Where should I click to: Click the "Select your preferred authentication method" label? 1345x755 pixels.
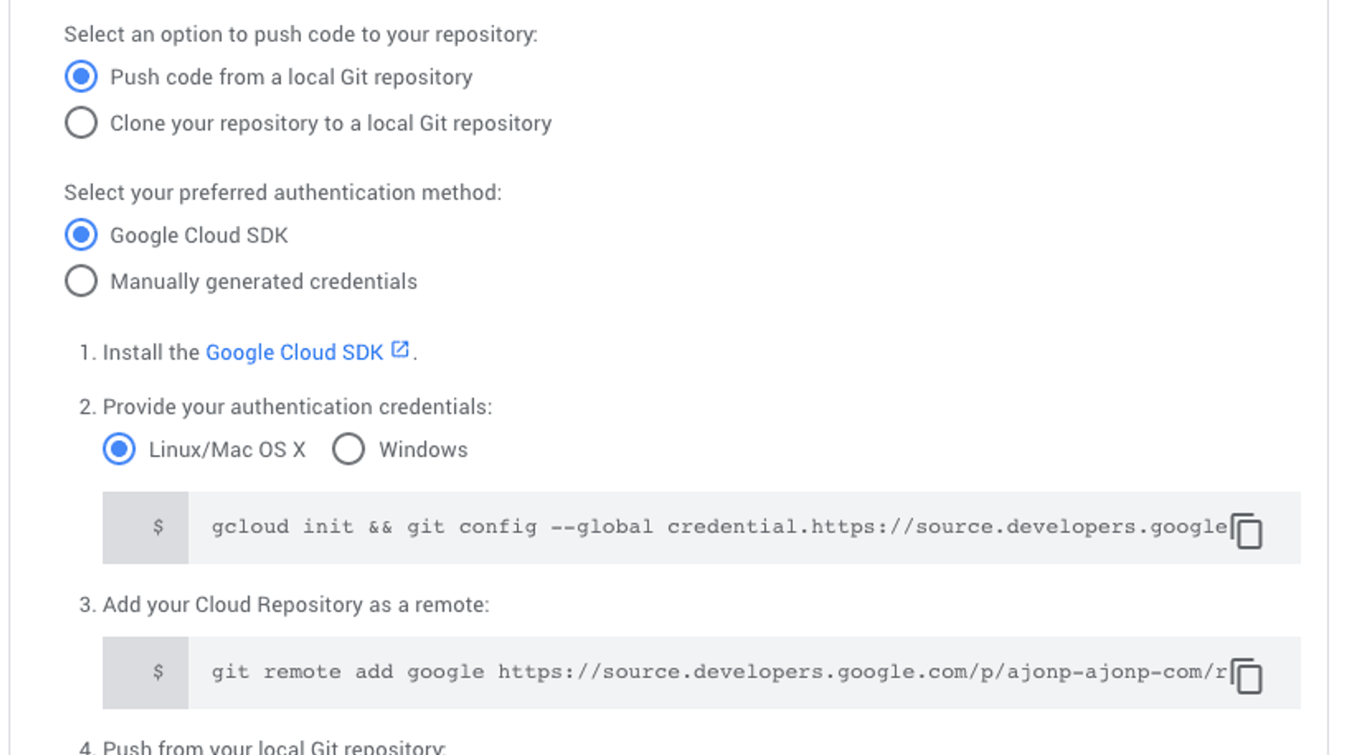pos(282,192)
